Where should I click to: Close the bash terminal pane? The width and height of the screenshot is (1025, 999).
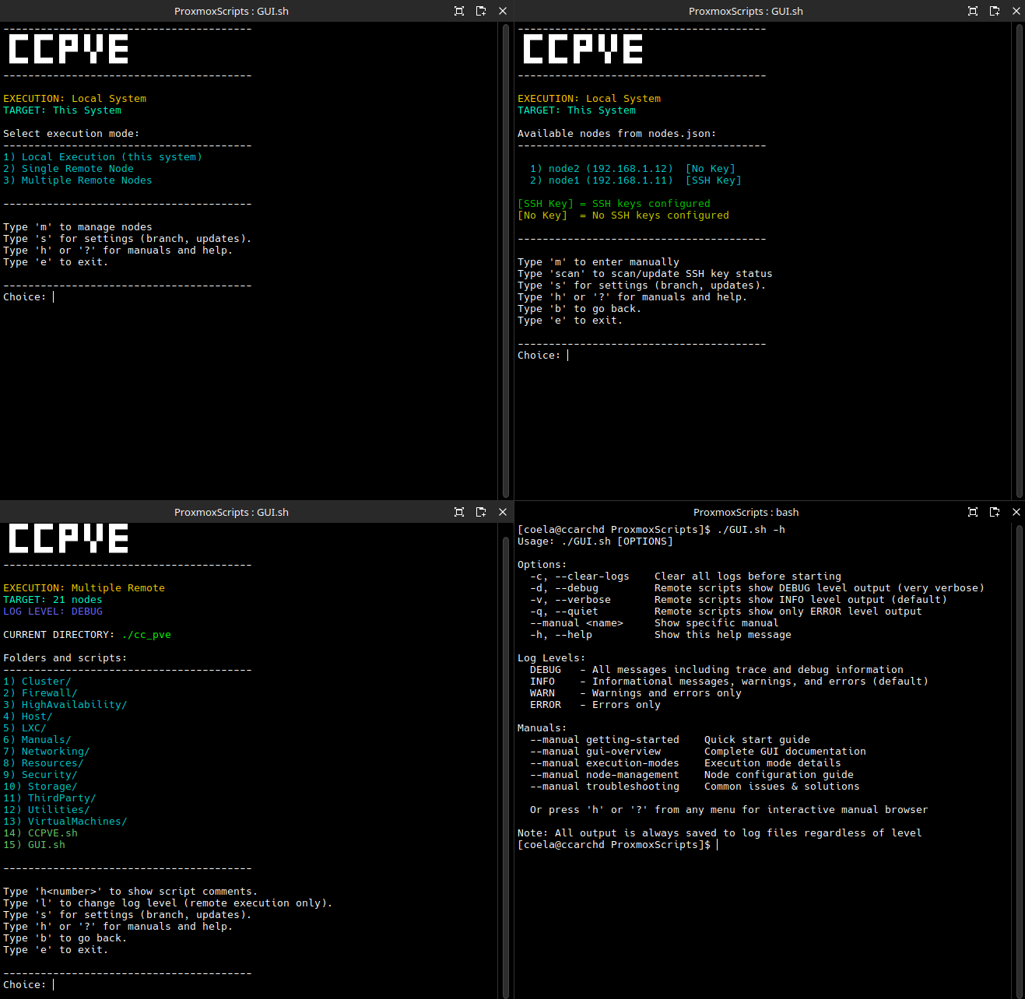pos(1016,512)
